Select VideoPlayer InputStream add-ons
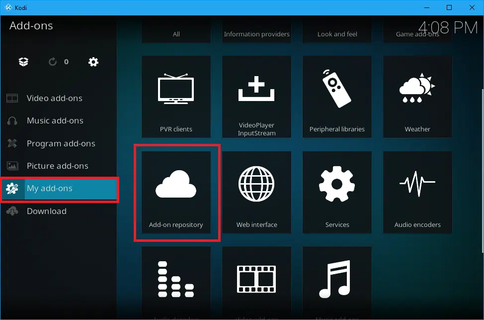The image size is (484, 320). click(x=256, y=97)
